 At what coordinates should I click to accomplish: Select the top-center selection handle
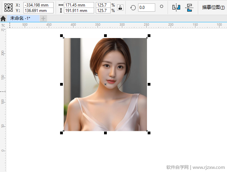point(105,36)
